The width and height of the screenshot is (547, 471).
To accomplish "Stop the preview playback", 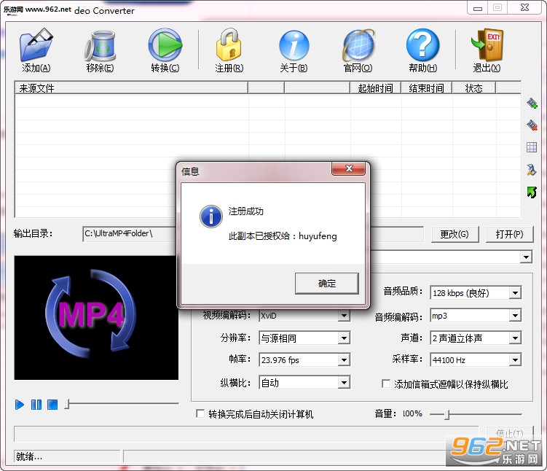I will (x=52, y=405).
